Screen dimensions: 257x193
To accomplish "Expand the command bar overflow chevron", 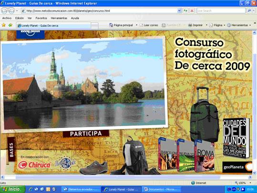I will [255, 23].
